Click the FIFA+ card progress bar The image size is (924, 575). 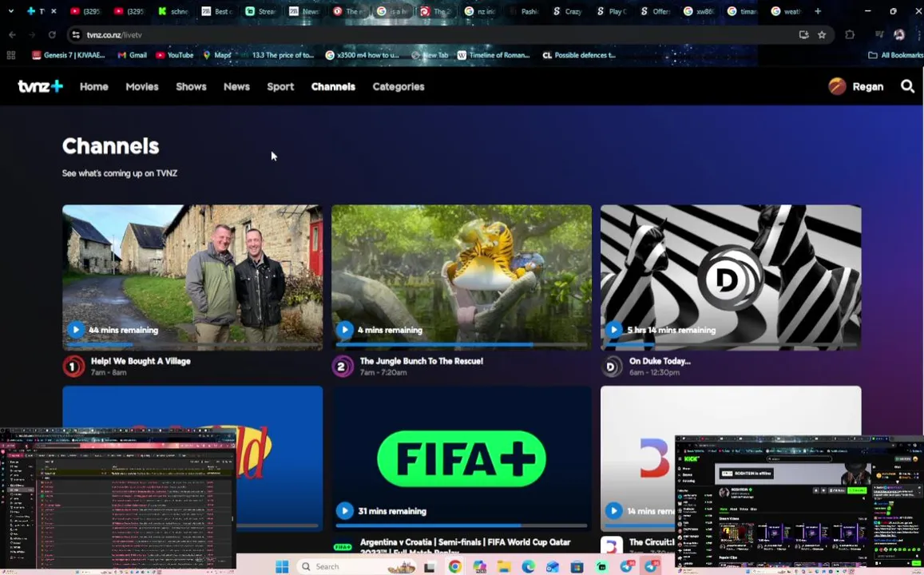(462, 525)
